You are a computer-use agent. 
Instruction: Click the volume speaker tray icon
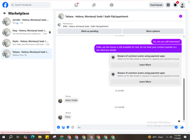(171, 137)
